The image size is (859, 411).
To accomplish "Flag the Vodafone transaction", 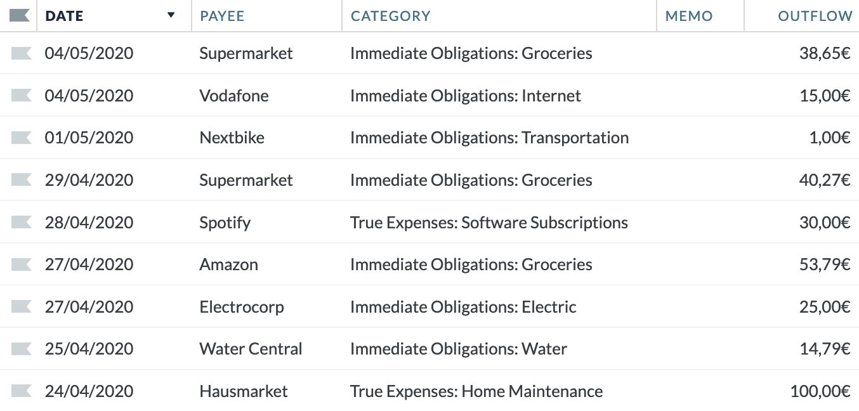I will 21,95.
